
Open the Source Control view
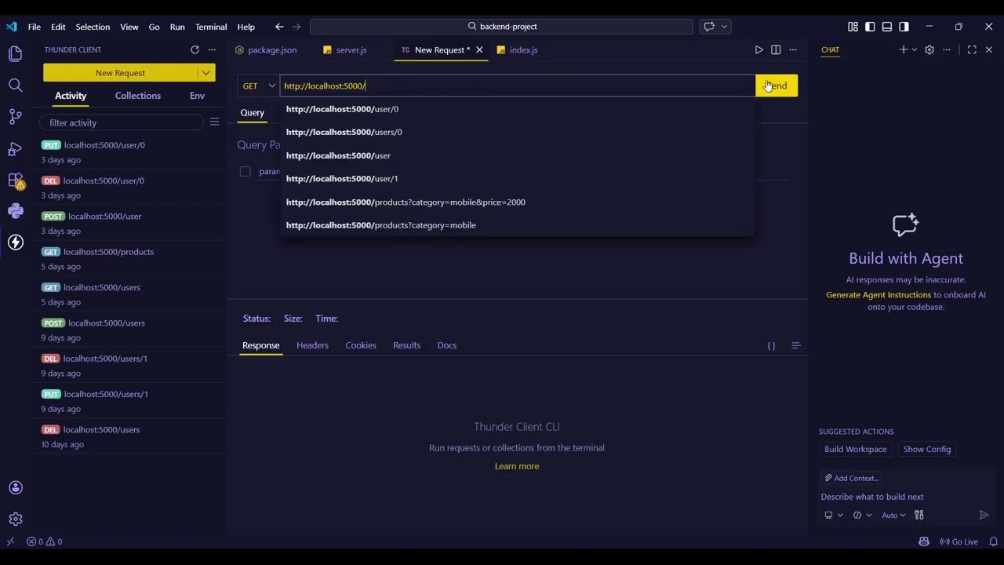pos(15,116)
